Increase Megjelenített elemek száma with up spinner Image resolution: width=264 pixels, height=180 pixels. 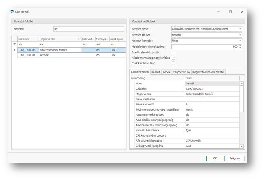pos(241,45)
